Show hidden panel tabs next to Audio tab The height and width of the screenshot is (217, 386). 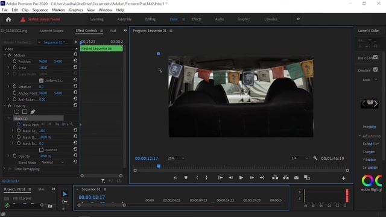(125, 31)
